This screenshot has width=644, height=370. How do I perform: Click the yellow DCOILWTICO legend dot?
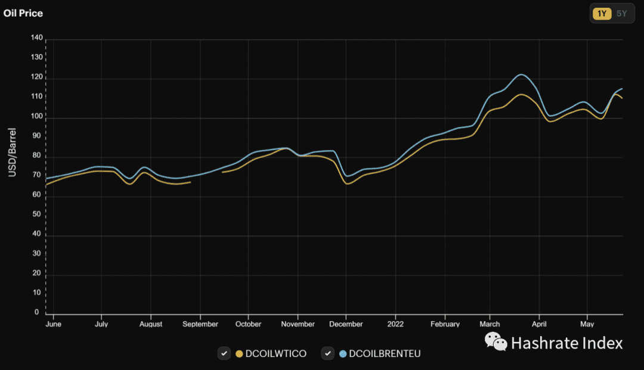239,354
